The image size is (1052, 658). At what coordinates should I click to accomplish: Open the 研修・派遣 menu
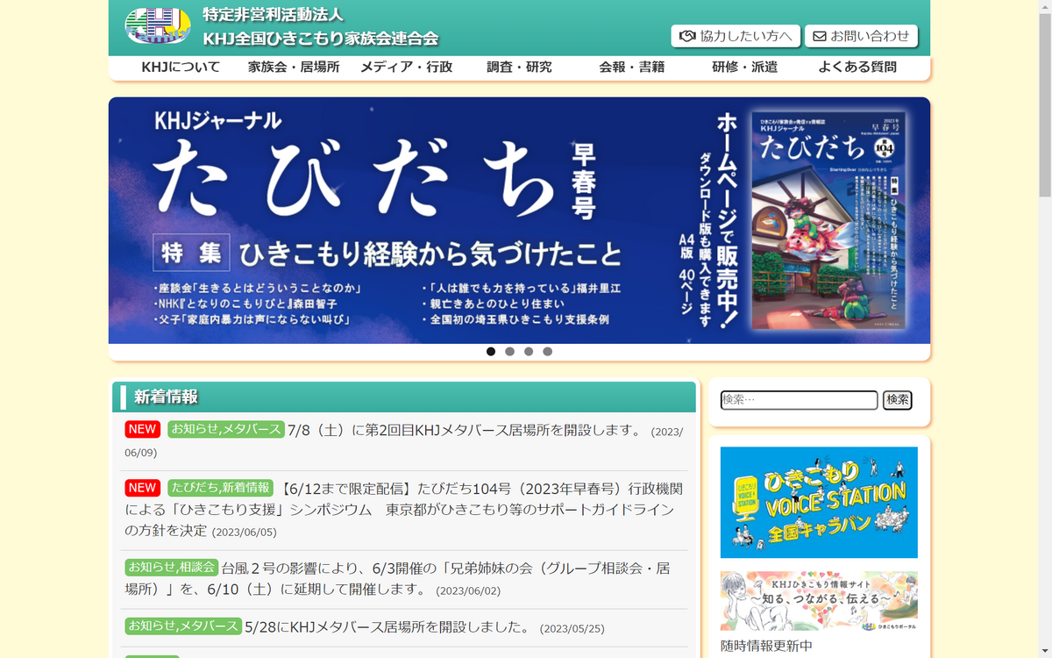point(744,67)
